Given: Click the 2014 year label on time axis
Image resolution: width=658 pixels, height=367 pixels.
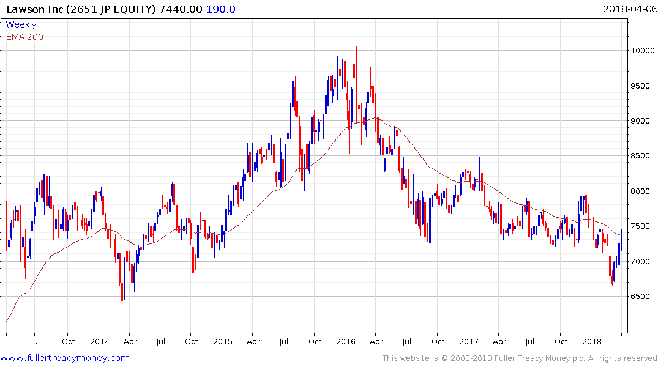Looking at the screenshot, I should click(99, 341).
